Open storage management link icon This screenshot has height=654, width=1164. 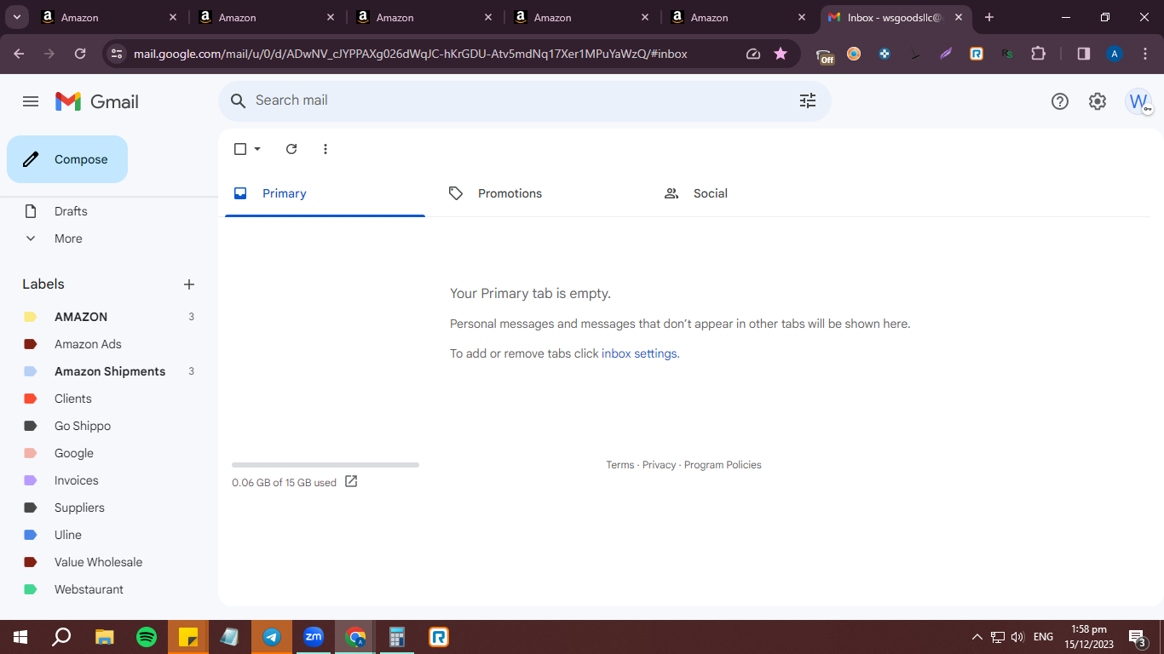click(351, 482)
